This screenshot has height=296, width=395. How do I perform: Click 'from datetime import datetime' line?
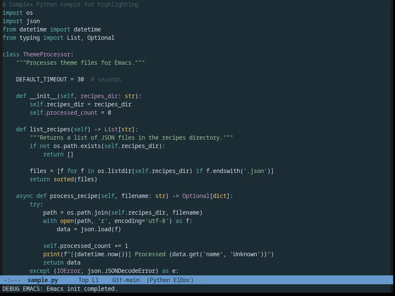(52, 29)
